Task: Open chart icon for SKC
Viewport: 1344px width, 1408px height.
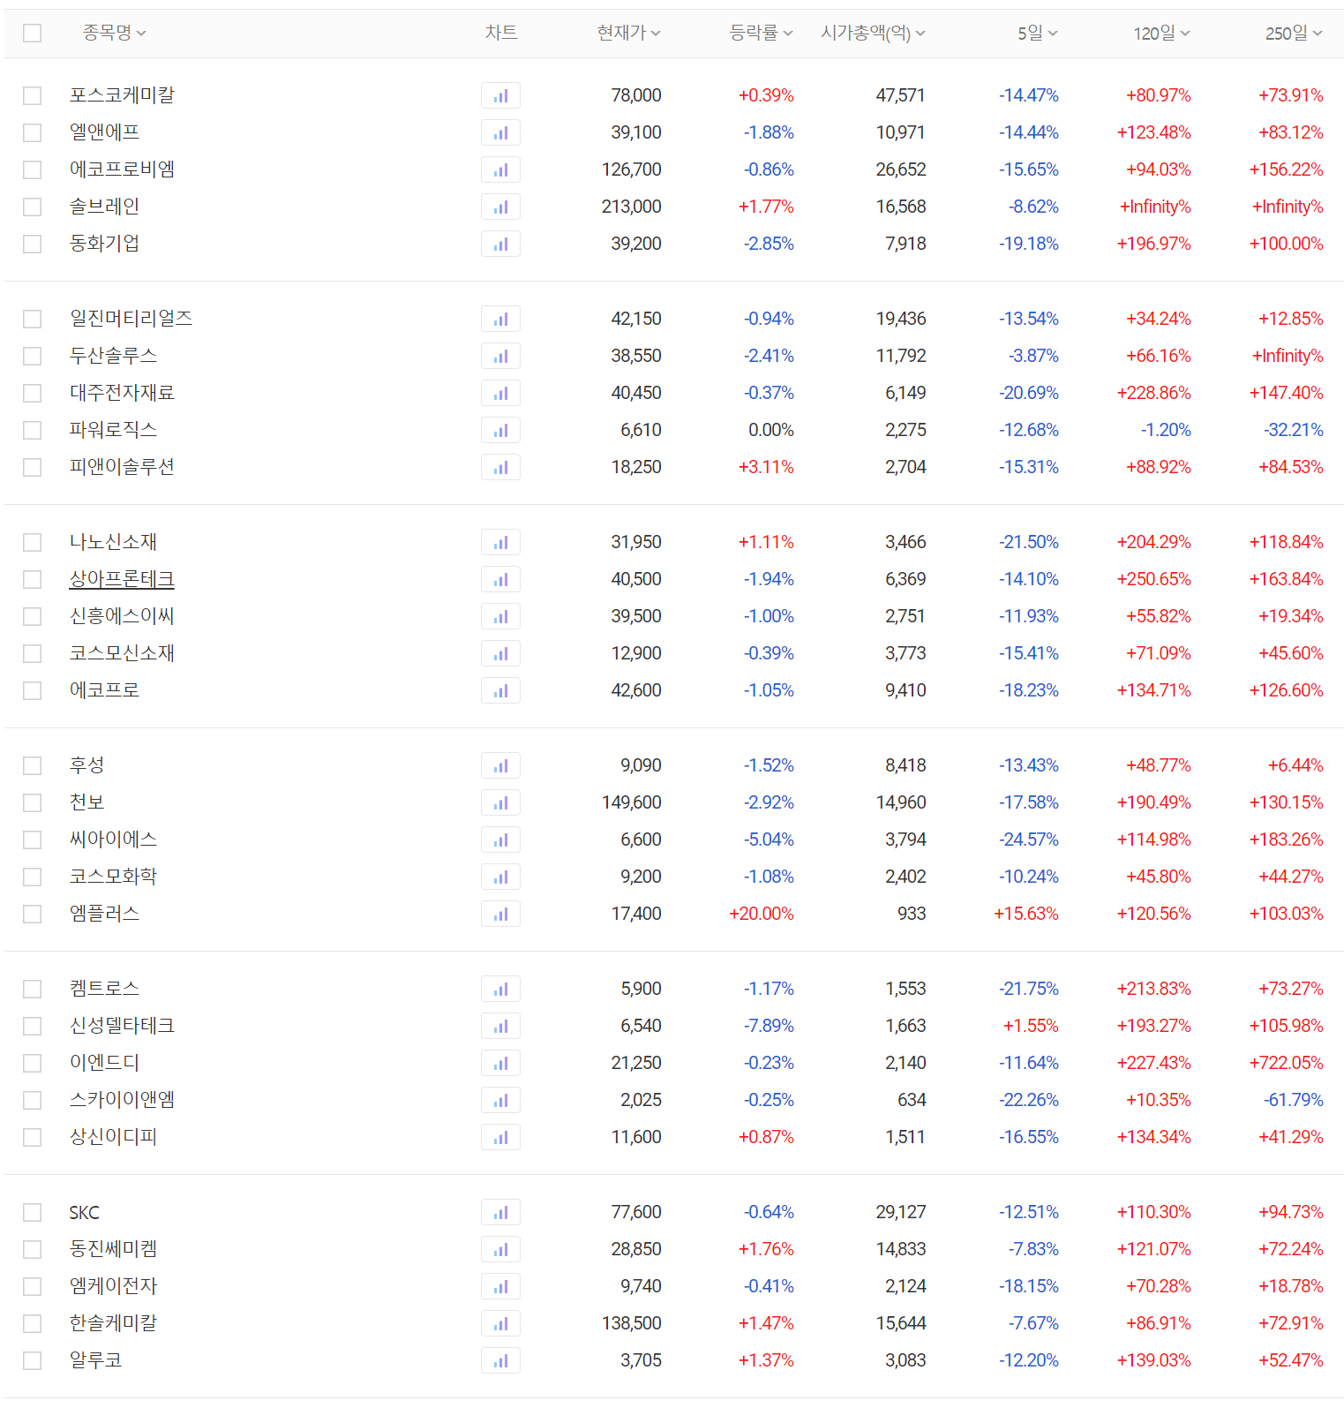Action: click(x=500, y=1212)
